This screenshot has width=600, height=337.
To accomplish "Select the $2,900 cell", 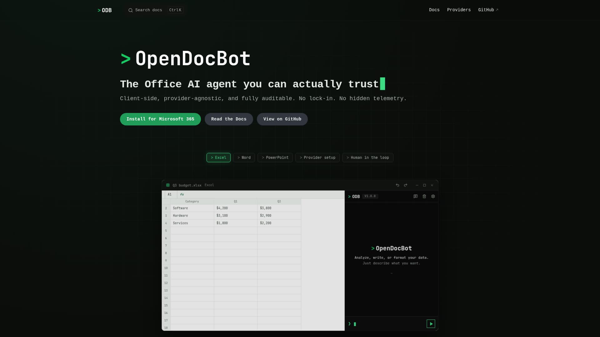I will pos(279,216).
